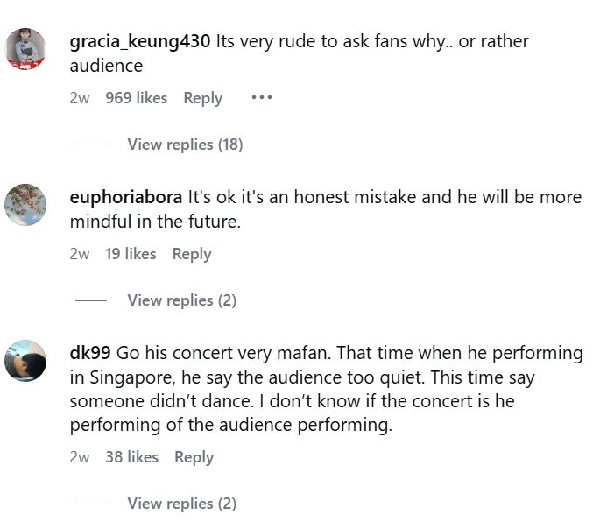View the 969 likes list
Image resolution: width=600 pixels, height=529 pixels.
coord(136,98)
